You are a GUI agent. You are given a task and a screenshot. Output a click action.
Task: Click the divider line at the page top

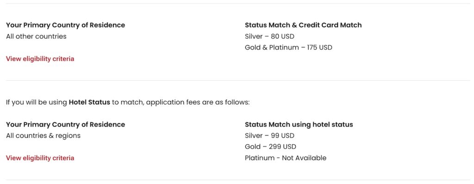pos(238,4)
